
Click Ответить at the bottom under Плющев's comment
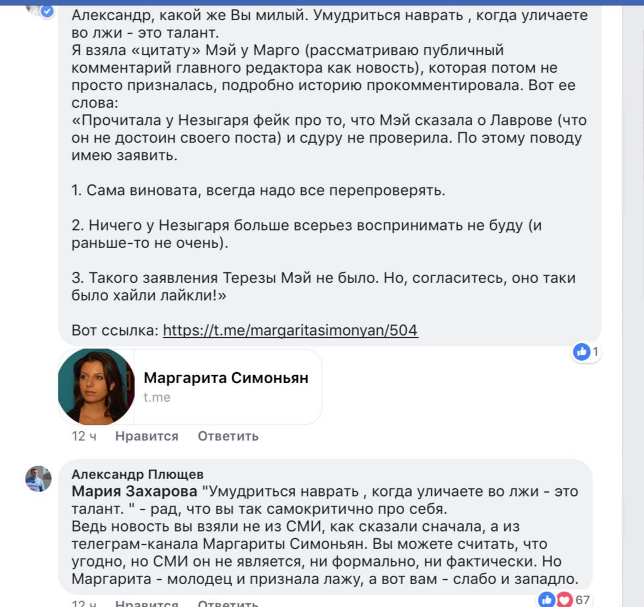228,603
